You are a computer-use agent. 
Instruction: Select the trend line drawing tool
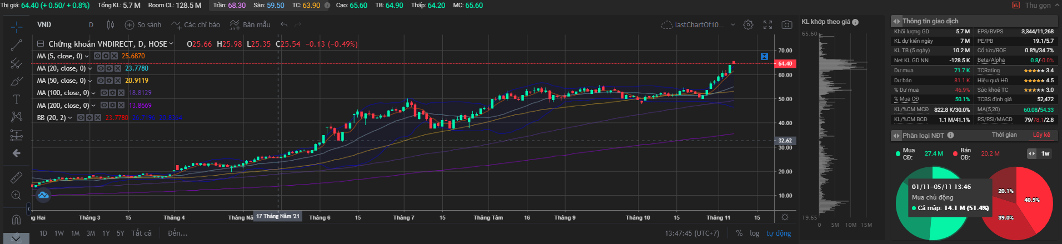click(16, 45)
